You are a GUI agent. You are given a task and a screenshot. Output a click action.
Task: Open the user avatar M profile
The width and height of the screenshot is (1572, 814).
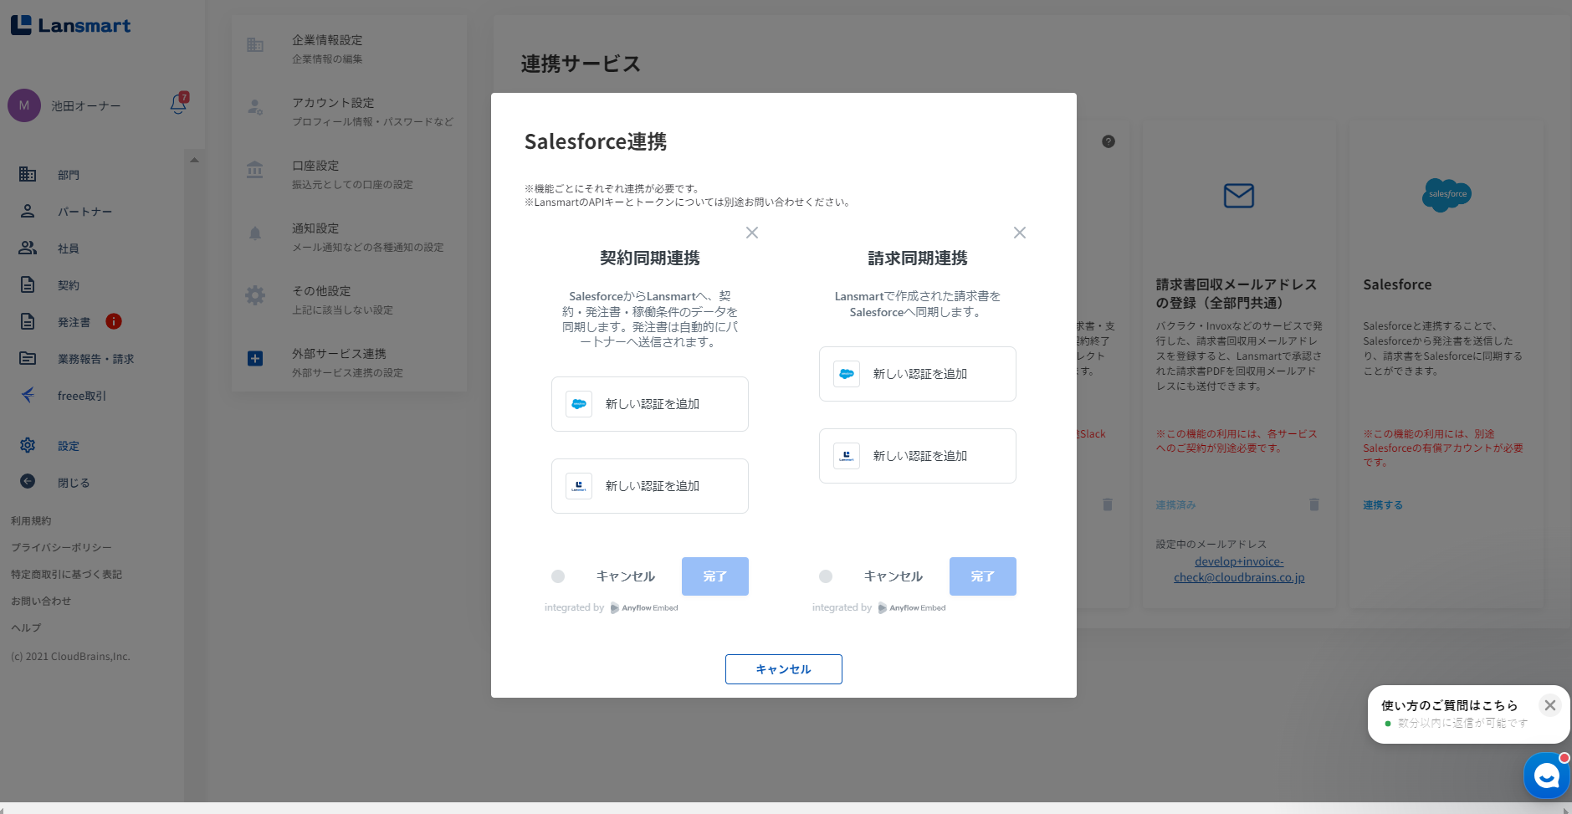tap(24, 105)
